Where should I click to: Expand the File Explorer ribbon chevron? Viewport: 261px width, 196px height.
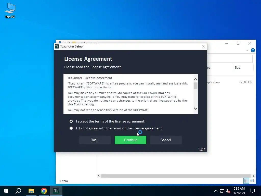tap(247, 50)
